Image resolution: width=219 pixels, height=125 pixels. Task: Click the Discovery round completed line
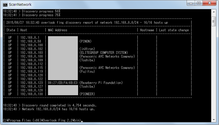coord(50,105)
